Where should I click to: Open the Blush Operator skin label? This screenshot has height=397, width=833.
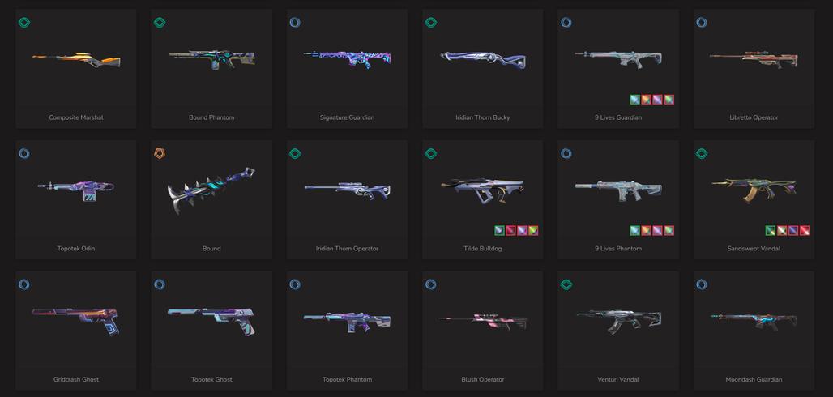pyautogui.click(x=482, y=379)
